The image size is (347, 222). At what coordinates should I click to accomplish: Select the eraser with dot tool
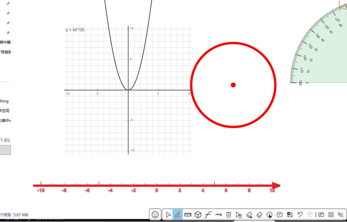pos(249,215)
